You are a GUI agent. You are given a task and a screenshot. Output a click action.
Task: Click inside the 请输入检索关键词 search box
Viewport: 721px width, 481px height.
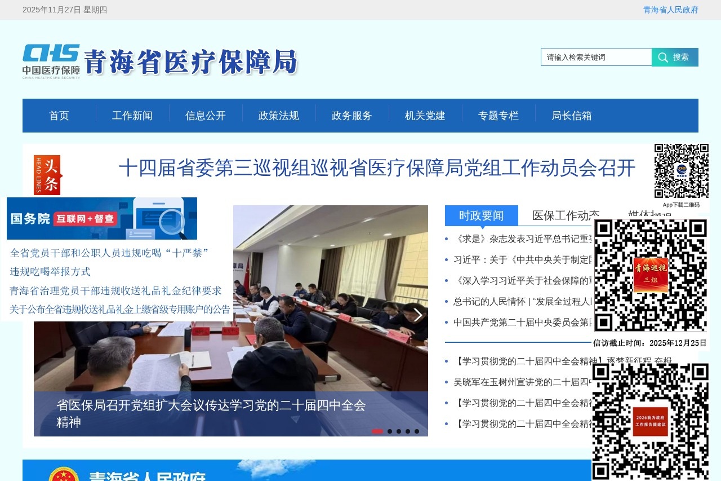coord(595,57)
